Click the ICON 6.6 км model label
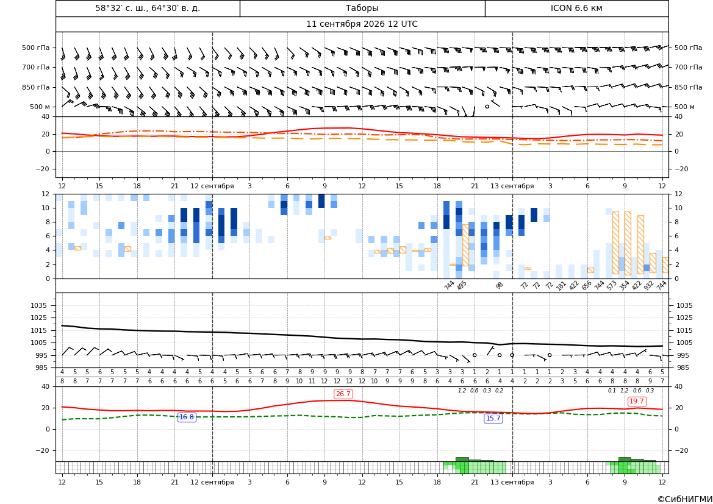 (x=576, y=8)
